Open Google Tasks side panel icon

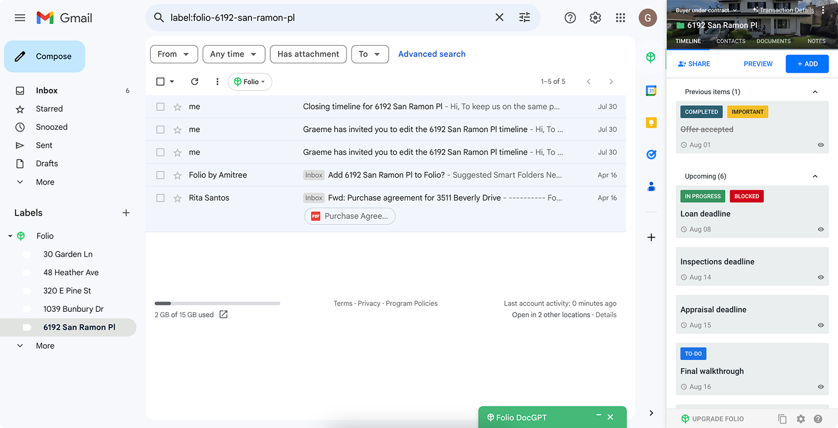tap(651, 154)
